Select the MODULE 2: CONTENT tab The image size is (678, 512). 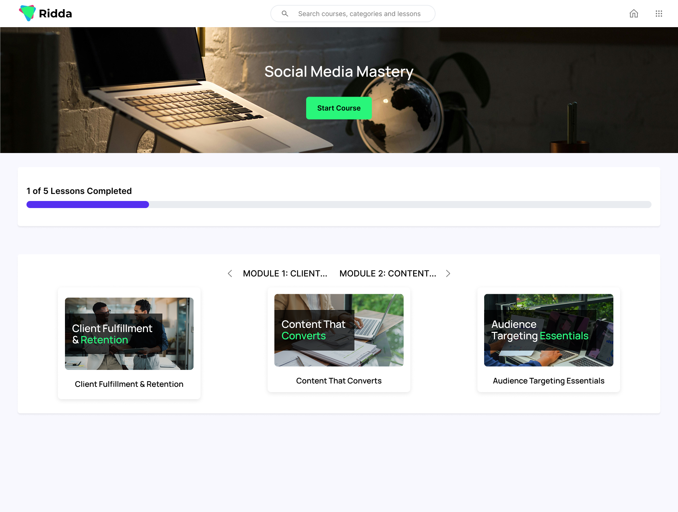[388, 274]
